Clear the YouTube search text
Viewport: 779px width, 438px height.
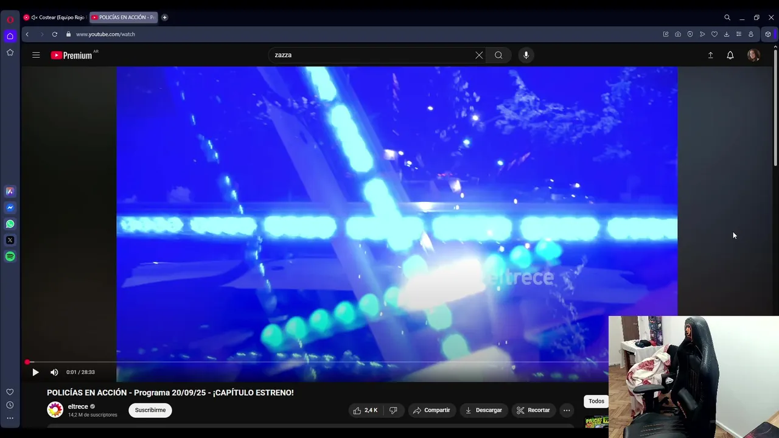(479, 55)
